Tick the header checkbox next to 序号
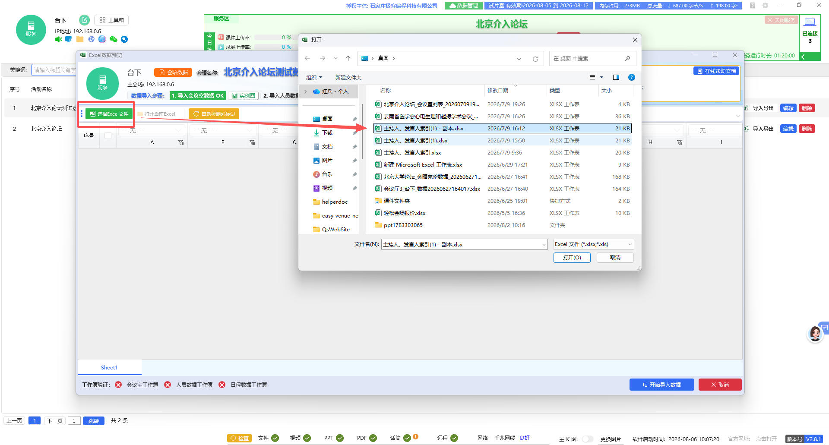The width and height of the screenshot is (829, 445). point(108,136)
